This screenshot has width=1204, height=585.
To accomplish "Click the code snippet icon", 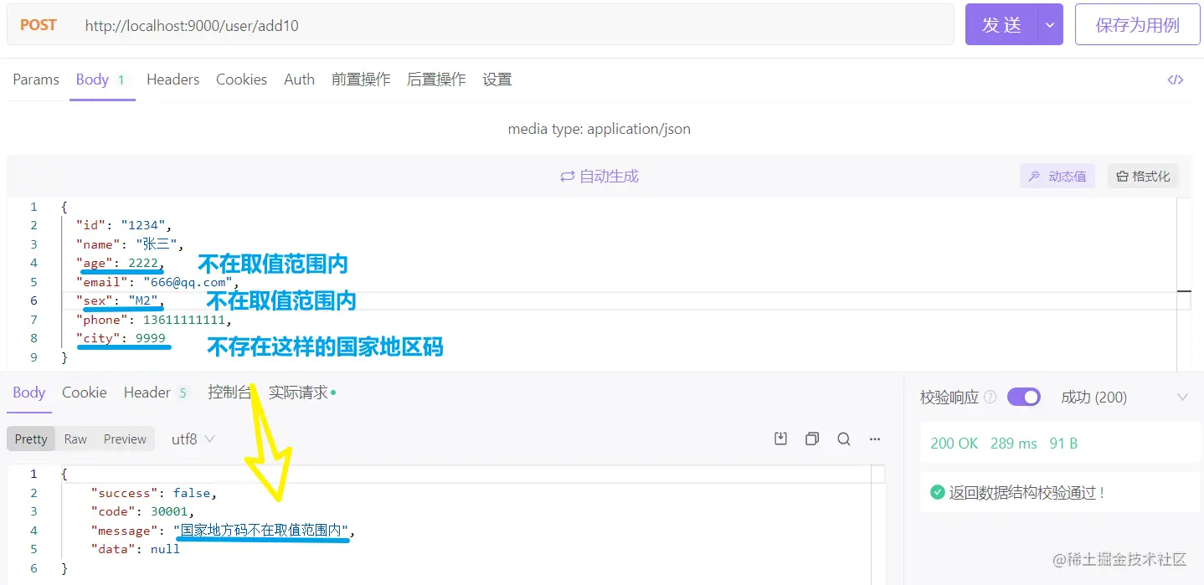I will point(1176,80).
